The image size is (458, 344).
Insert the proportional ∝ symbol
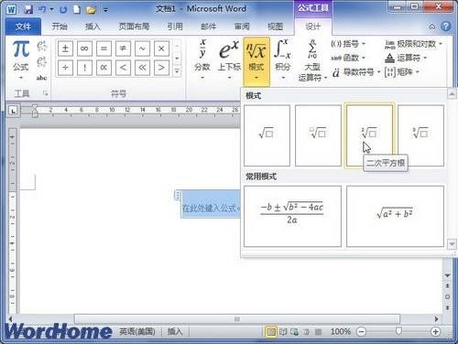104,68
